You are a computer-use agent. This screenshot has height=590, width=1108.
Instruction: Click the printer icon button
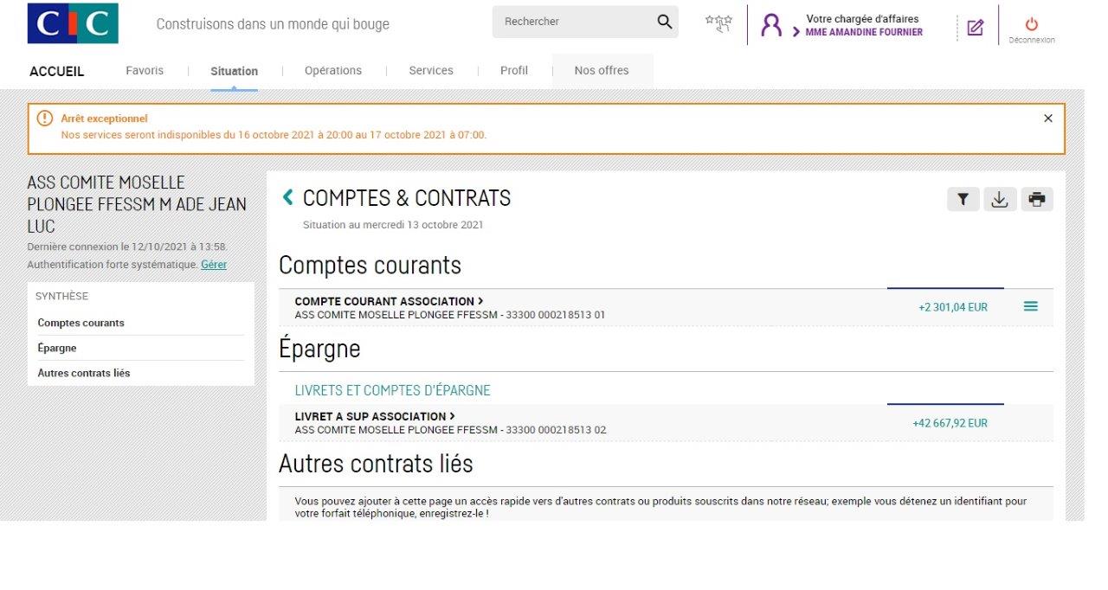(x=1037, y=200)
